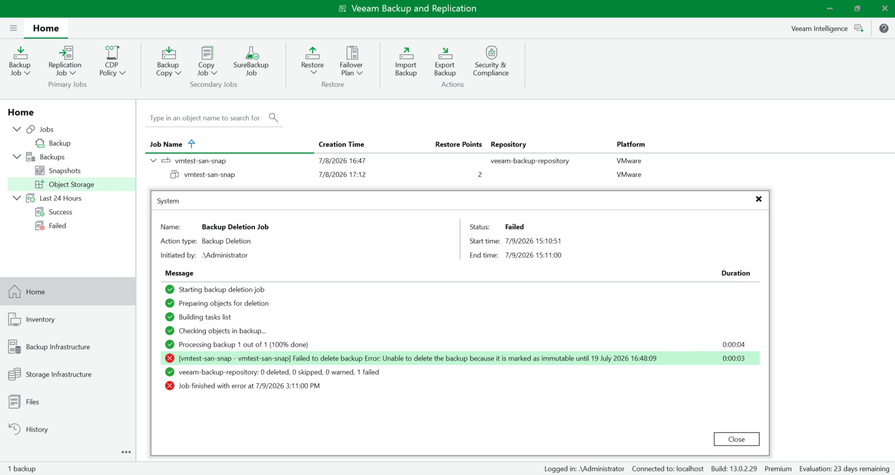895x475 pixels.
Task: Click the Jobs gear icon in tree
Action: pos(30,129)
